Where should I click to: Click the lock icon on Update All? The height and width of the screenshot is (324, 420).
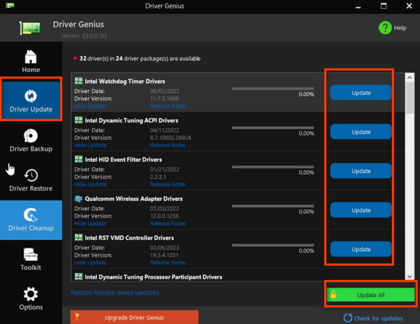[x=333, y=295]
